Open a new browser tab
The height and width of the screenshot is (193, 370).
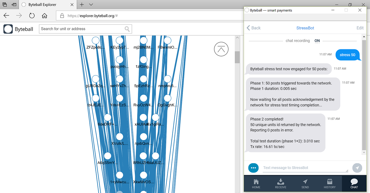point(82,4)
